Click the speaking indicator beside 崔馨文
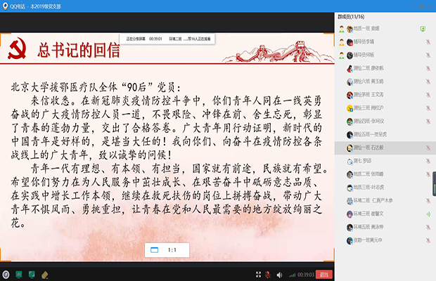Viewport: 436px width, 281px height. point(428,214)
